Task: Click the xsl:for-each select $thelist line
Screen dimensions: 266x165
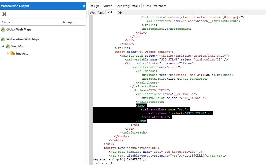Action: (174, 56)
